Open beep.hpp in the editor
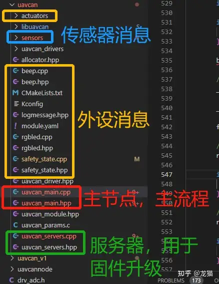The image size is (219, 284). tap(35, 82)
